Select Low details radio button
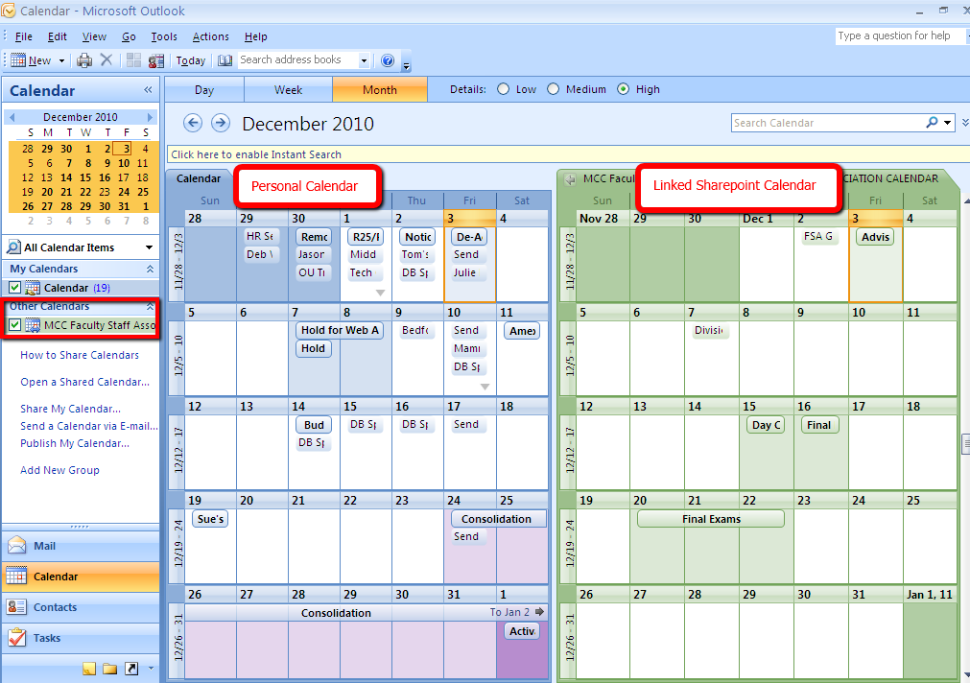Screen dimensions: 970x683 504,89
